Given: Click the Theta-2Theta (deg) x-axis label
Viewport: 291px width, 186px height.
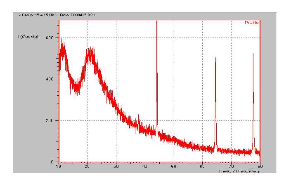Looking at the screenshot, I should (239, 170).
